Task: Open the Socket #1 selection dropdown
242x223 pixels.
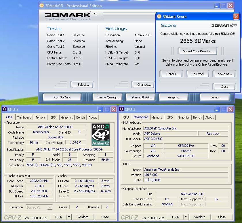Action: [50, 207]
